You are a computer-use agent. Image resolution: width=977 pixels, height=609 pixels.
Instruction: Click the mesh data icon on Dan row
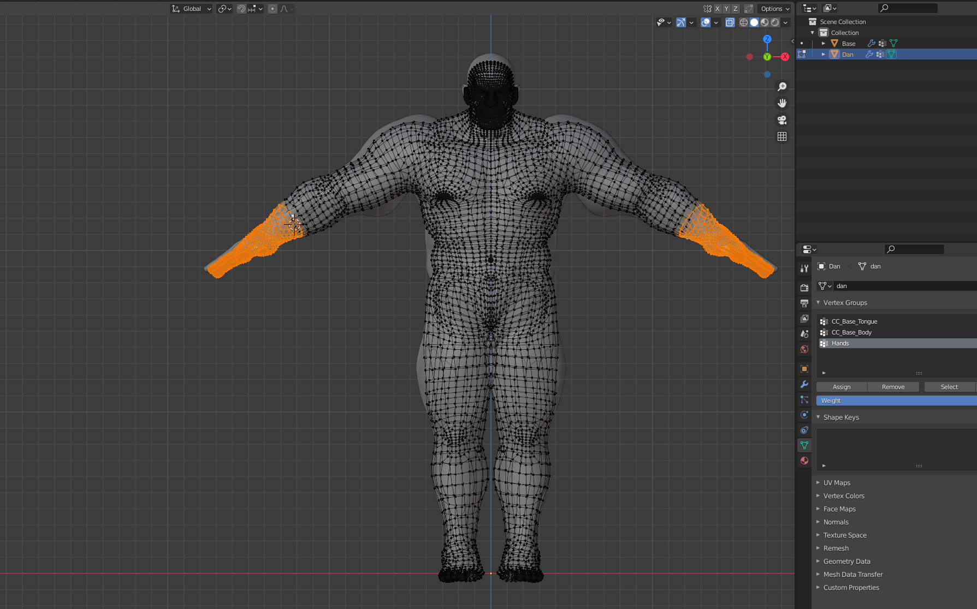click(x=891, y=54)
